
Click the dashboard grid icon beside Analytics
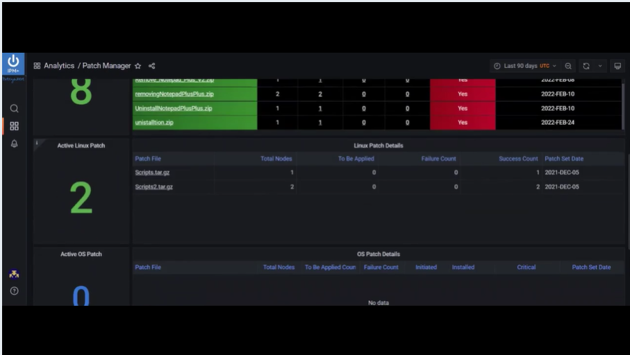click(37, 66)
